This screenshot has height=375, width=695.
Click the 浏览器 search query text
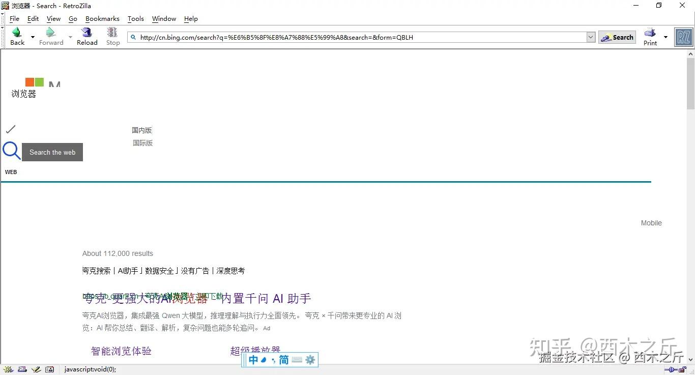(x=24, y=94)
